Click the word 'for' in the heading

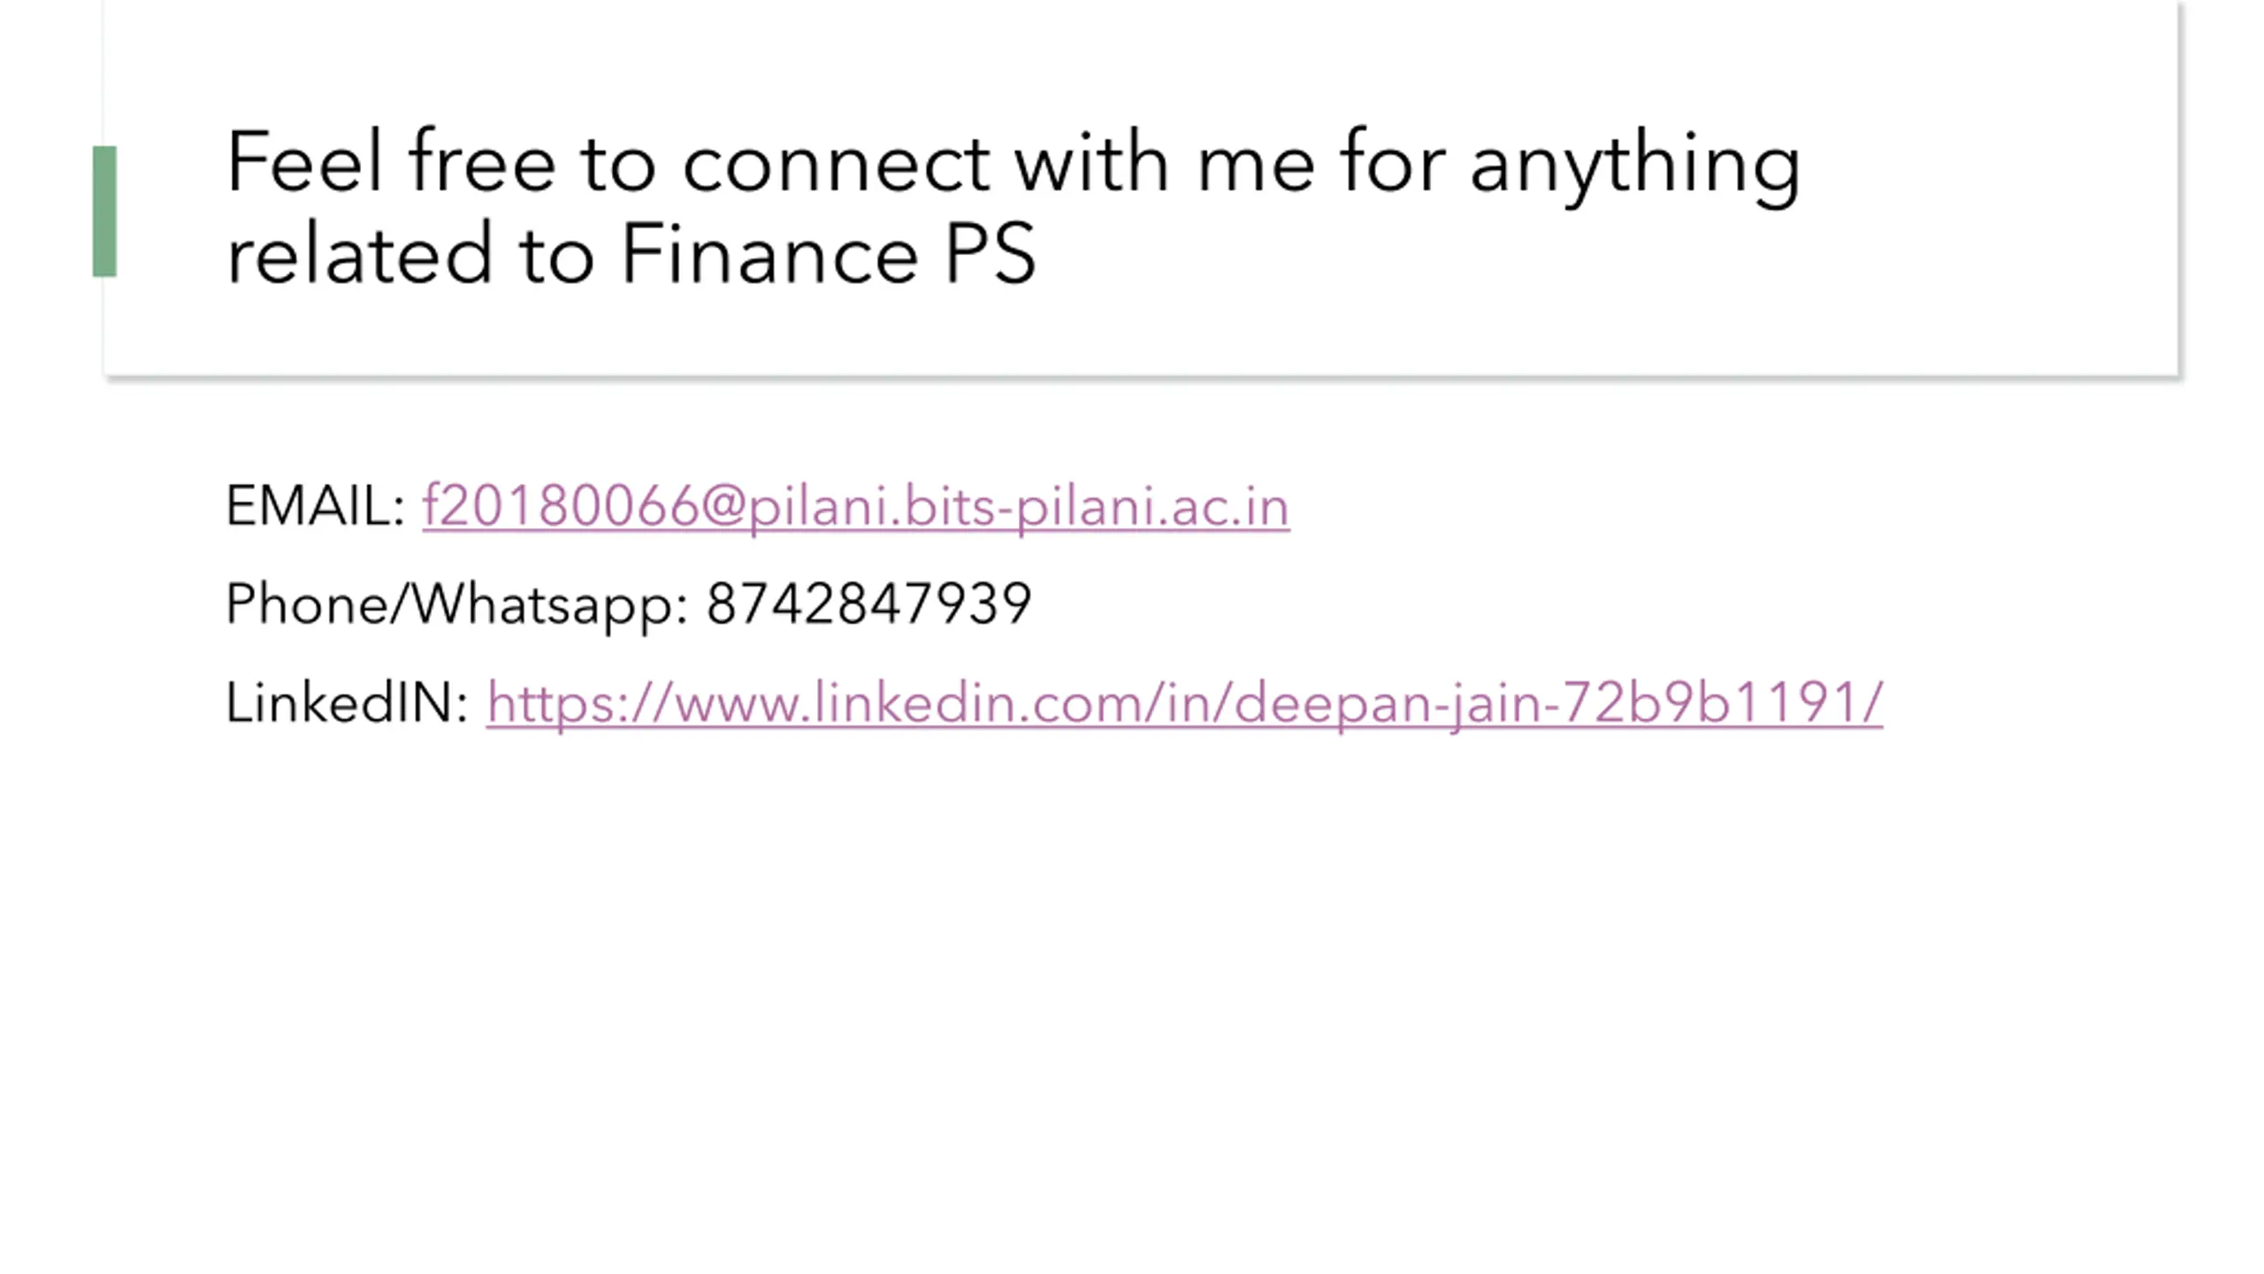tap(1393, 161)
